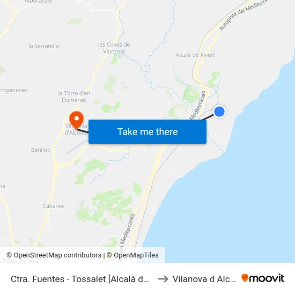Click the arrow between origin and destination

[x=163, y=279]
